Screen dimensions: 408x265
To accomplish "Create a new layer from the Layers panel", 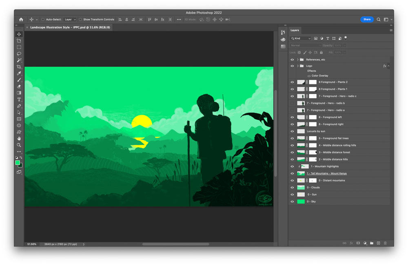I will 378,243.
